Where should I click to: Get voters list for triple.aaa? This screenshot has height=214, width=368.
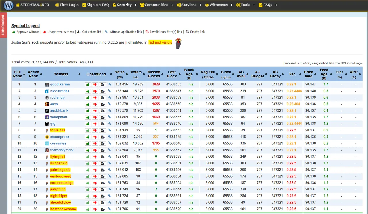pyautogui.click(x=103, y=131)
